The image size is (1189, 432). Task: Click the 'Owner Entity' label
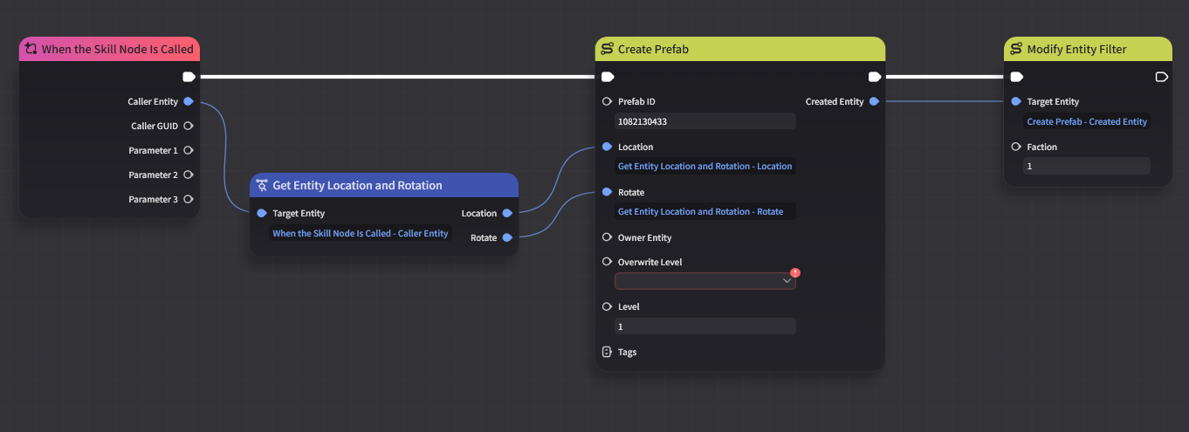(645, 237)
